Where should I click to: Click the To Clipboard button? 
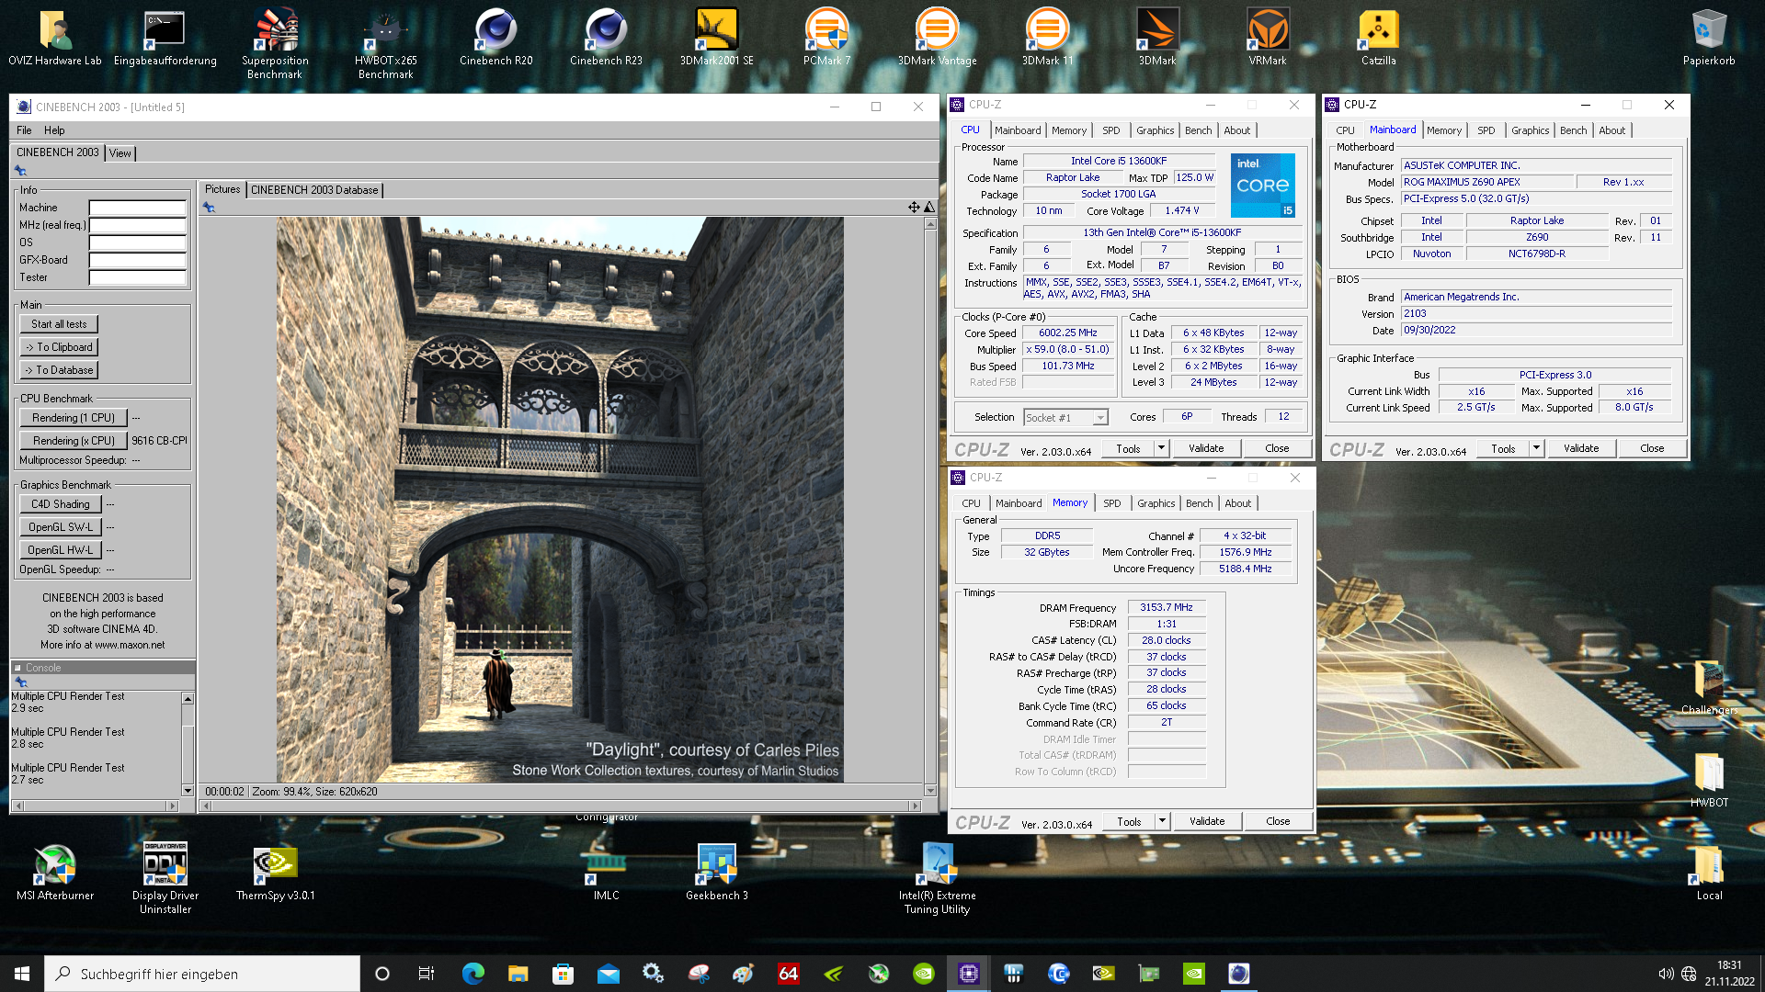pyautogui.click(x=59, y=347)
